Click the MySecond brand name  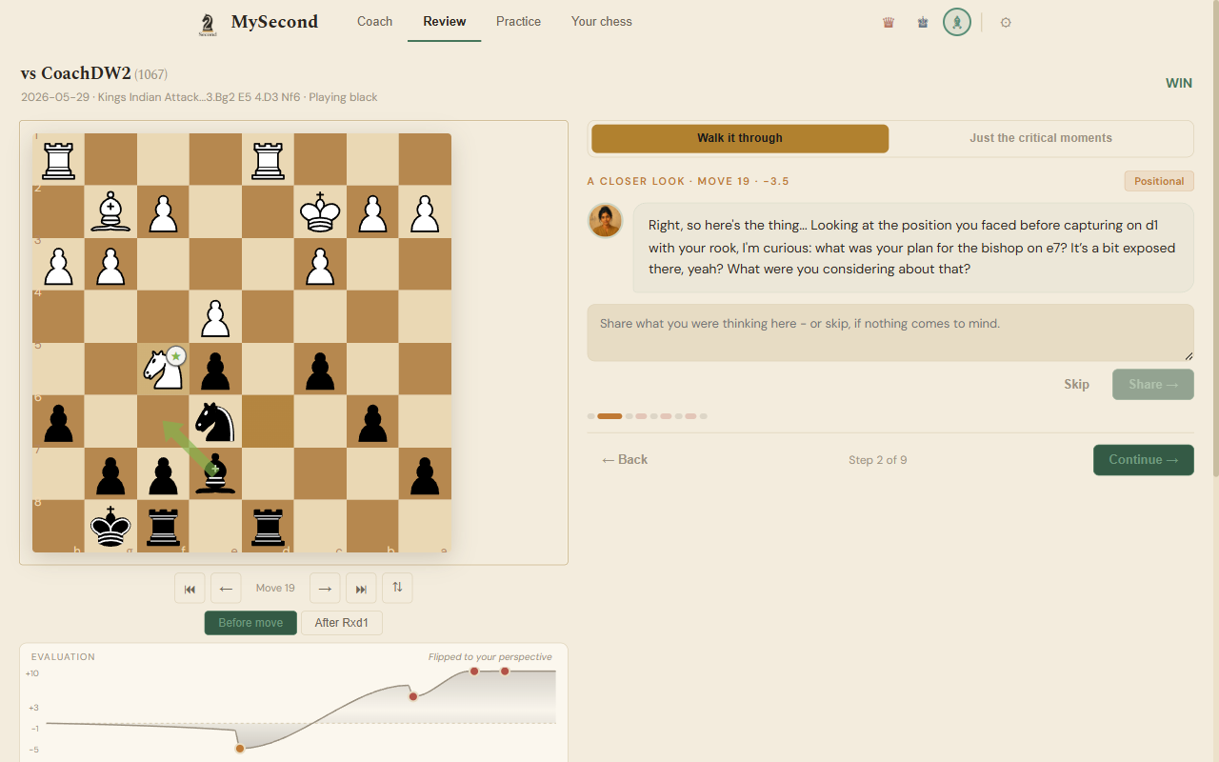[x=274, y=22]
